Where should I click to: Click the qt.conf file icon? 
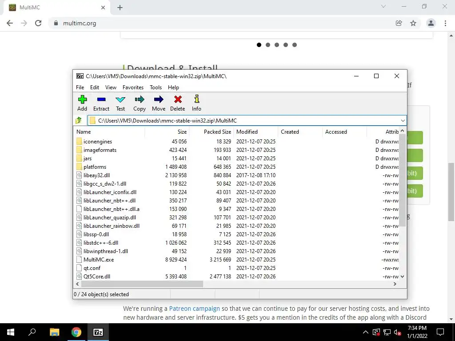[79, 268]
